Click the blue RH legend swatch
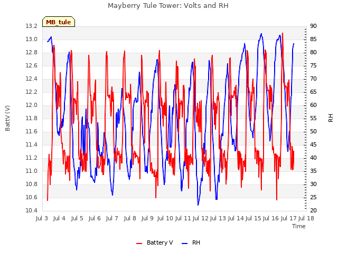The width and height of the screenshot is (338, 253). [184, 243]
